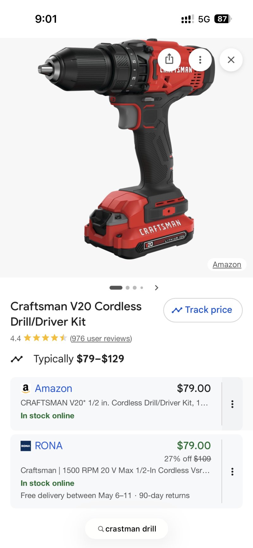Screen dimensions: 253x548
Task: Tap the star rating display
Action: tap(45, 338)
